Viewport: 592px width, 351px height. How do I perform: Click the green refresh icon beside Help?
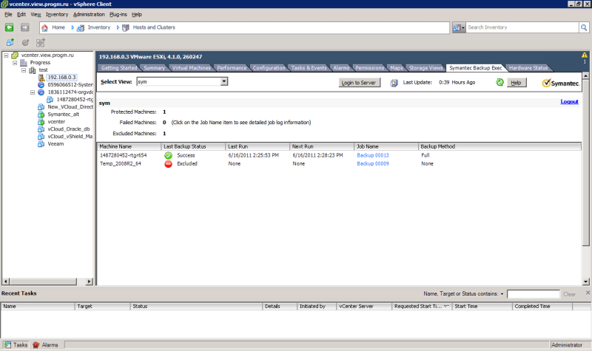point(499,83)
